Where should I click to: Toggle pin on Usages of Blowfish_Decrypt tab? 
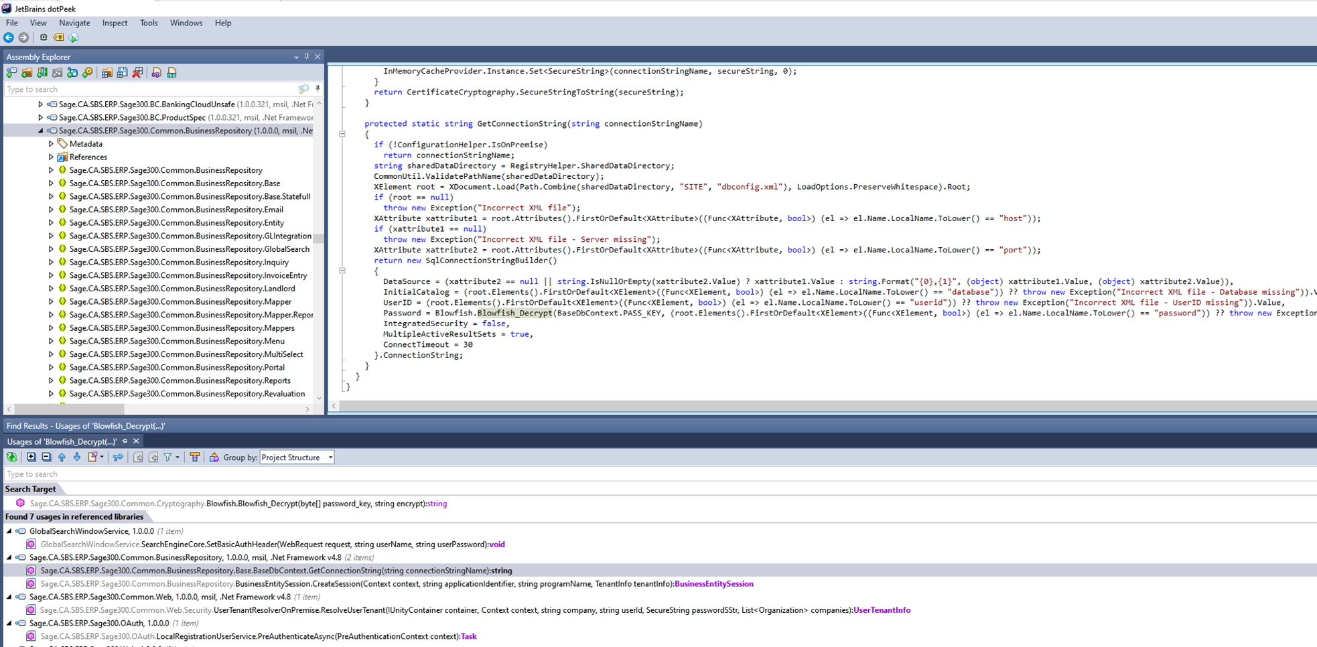tap(125, 441)
